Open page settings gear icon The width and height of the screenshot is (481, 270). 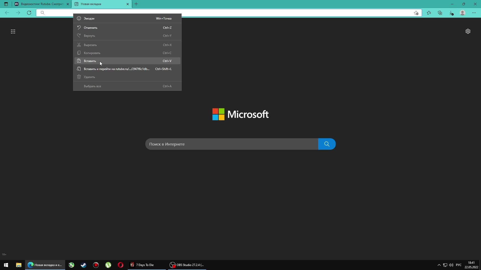[x=468, y=31]
